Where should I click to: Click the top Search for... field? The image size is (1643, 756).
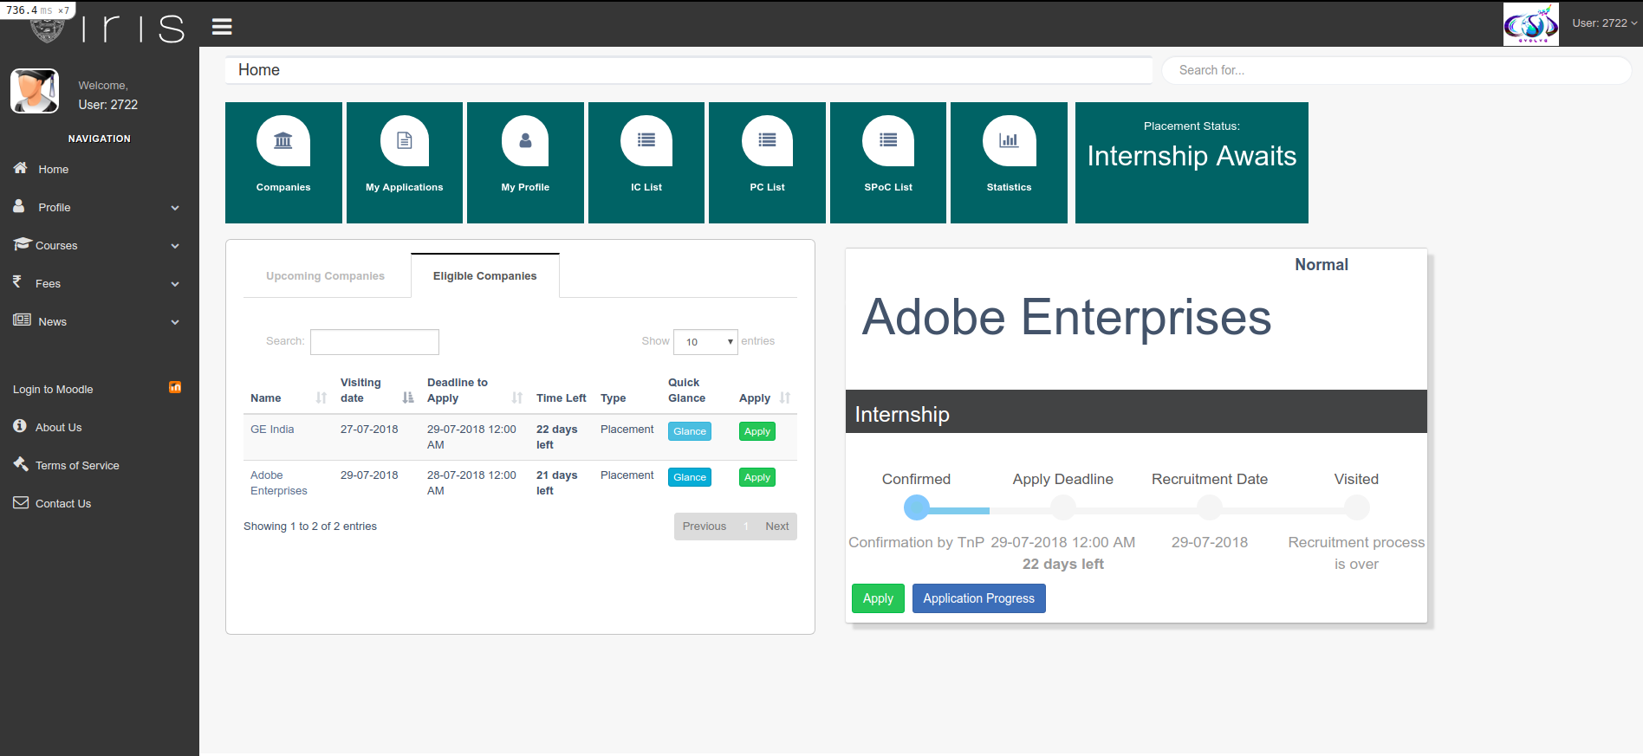click(1395, 70)
